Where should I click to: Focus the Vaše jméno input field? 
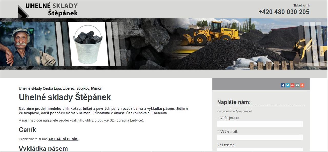(260, 124)
